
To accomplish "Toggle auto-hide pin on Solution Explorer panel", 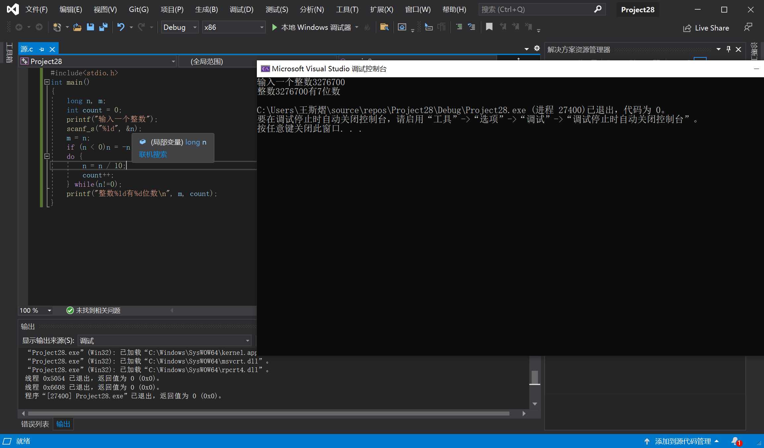I will [x=729, y=49].
